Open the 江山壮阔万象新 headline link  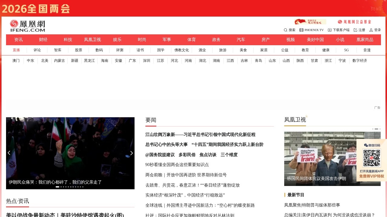200,135
